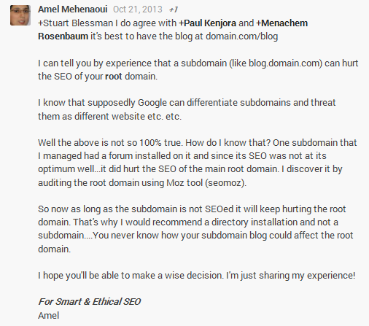369x326 pixels.
Task: Open the Amel Mehenaoui author name link
Action: pyautogui.click(x=73, y=9)
